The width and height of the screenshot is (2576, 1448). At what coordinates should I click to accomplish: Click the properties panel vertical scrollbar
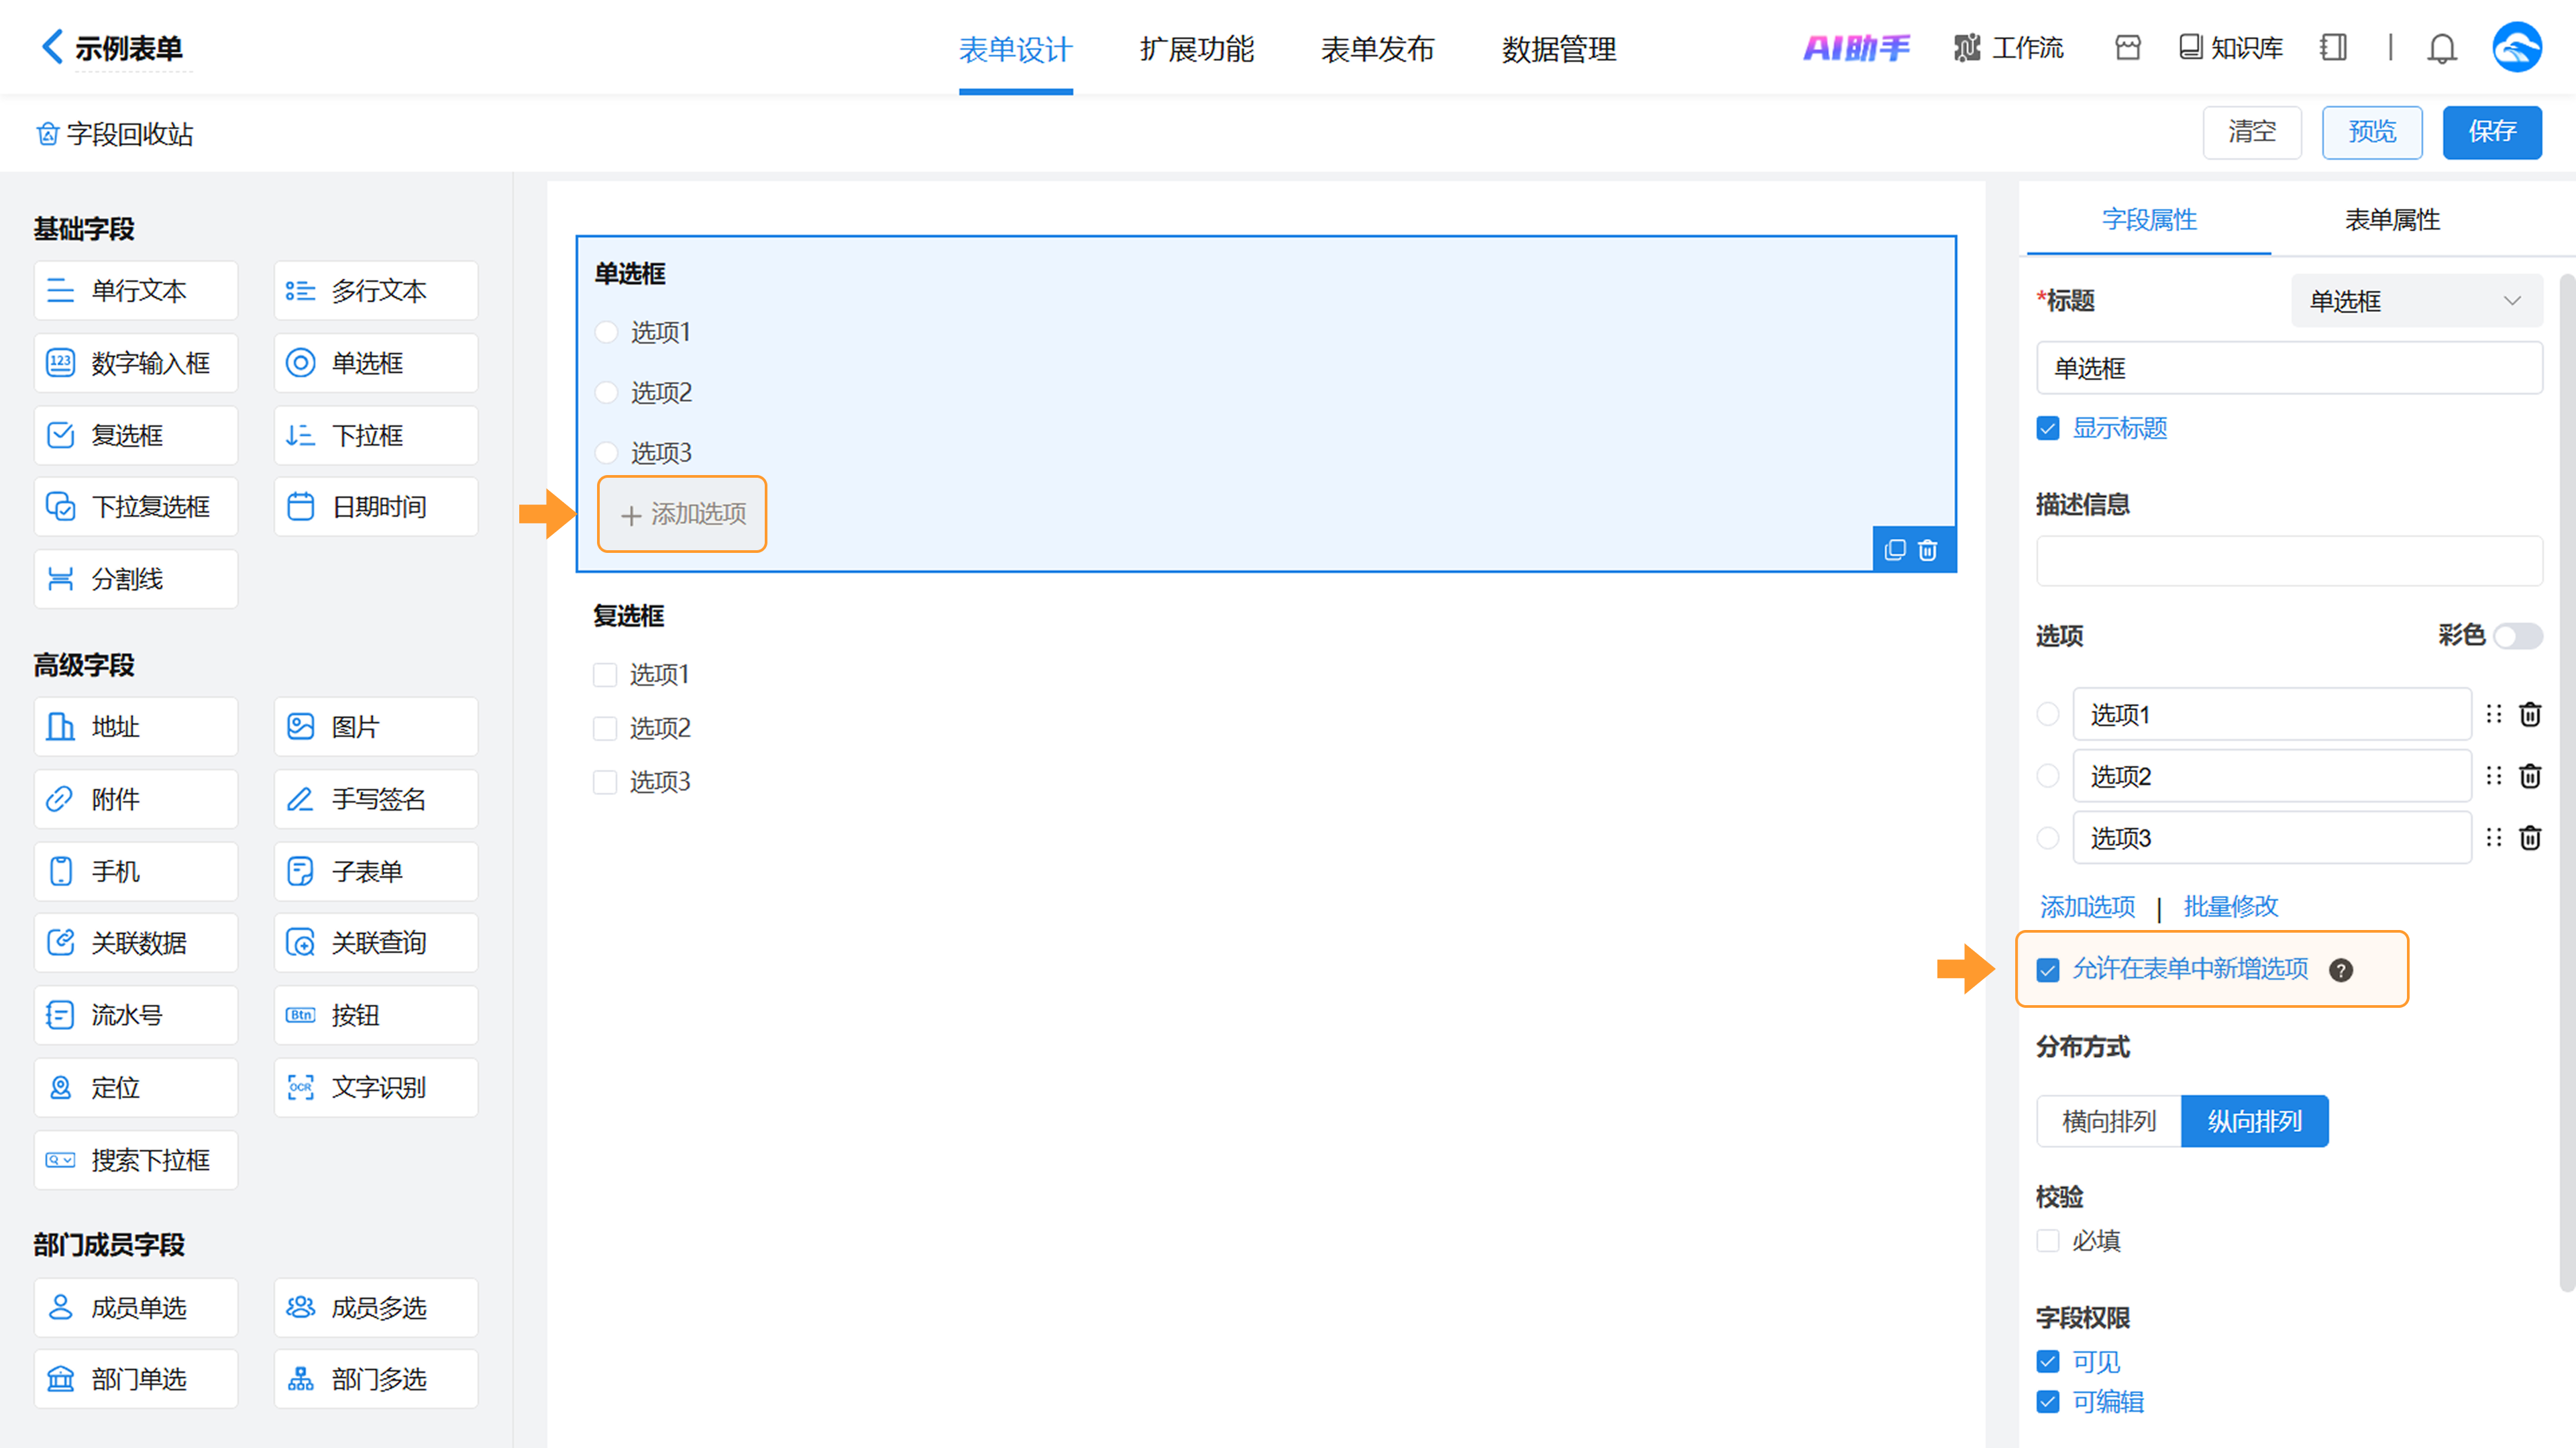(x=2567, y=782)
